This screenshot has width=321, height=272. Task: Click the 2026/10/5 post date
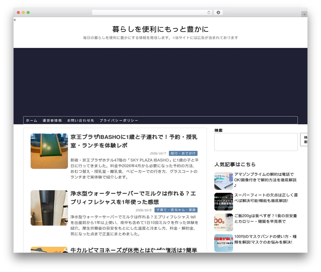pos(144,210)
